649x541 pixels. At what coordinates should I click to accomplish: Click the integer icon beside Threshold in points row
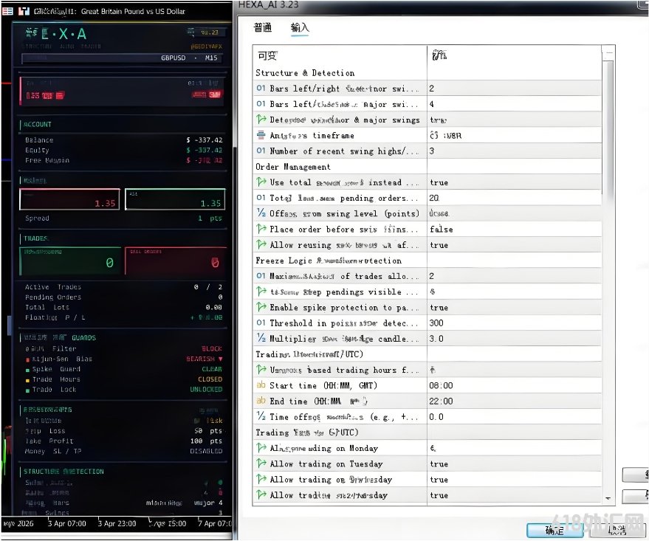pos(261,323)
